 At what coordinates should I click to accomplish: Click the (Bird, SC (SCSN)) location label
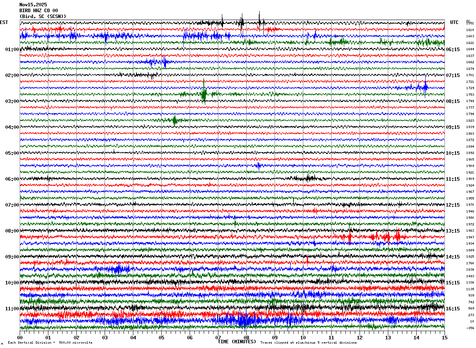click(x=43, y=16)
